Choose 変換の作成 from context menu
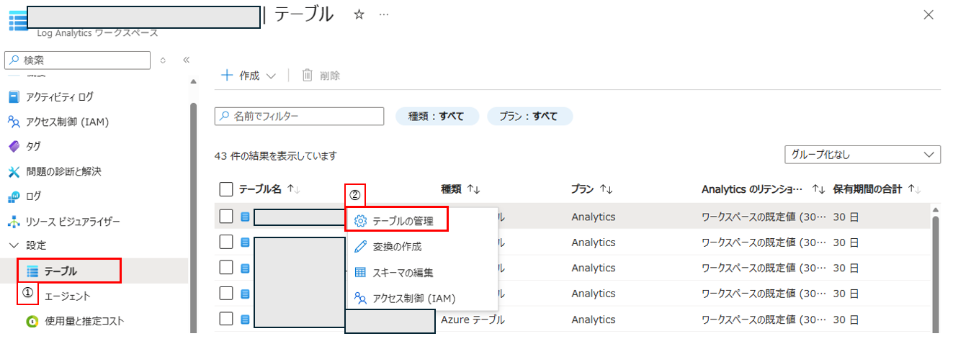The image size is (953, 349). click(x=423, y=246)
